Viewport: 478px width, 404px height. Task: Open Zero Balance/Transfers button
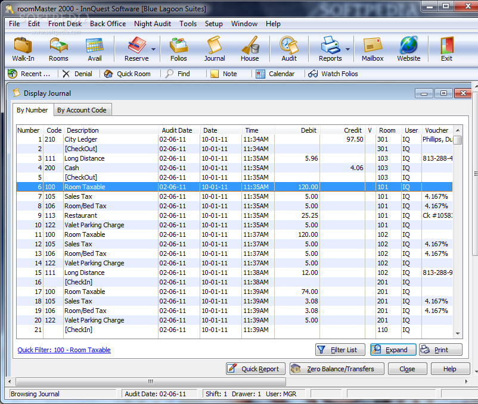coord(337,369)
